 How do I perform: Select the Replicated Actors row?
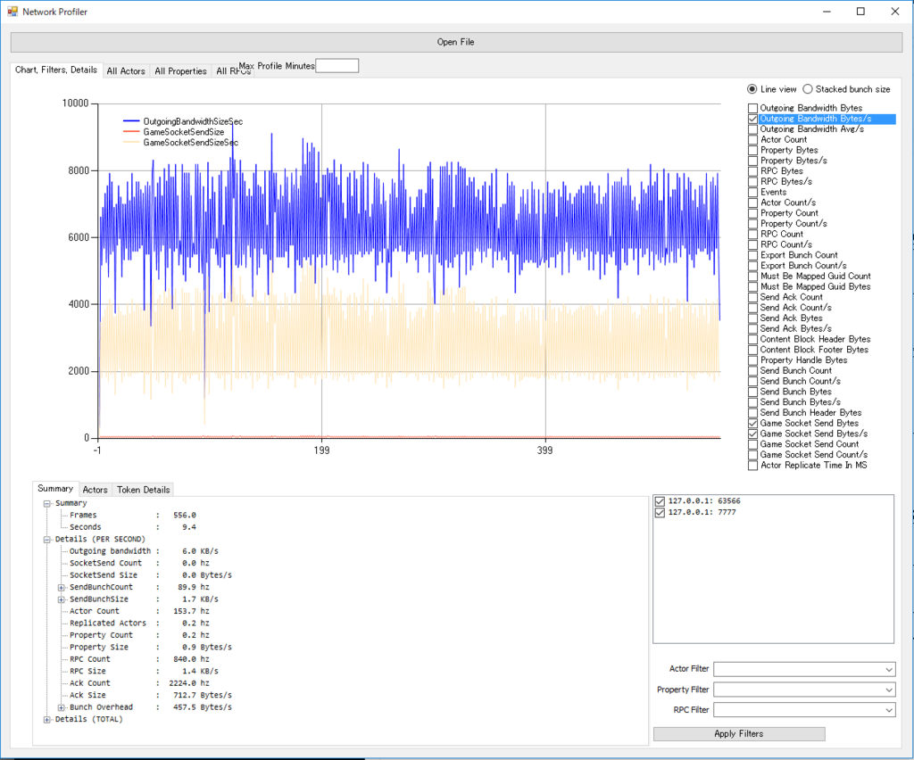click(x=139, y=624)
